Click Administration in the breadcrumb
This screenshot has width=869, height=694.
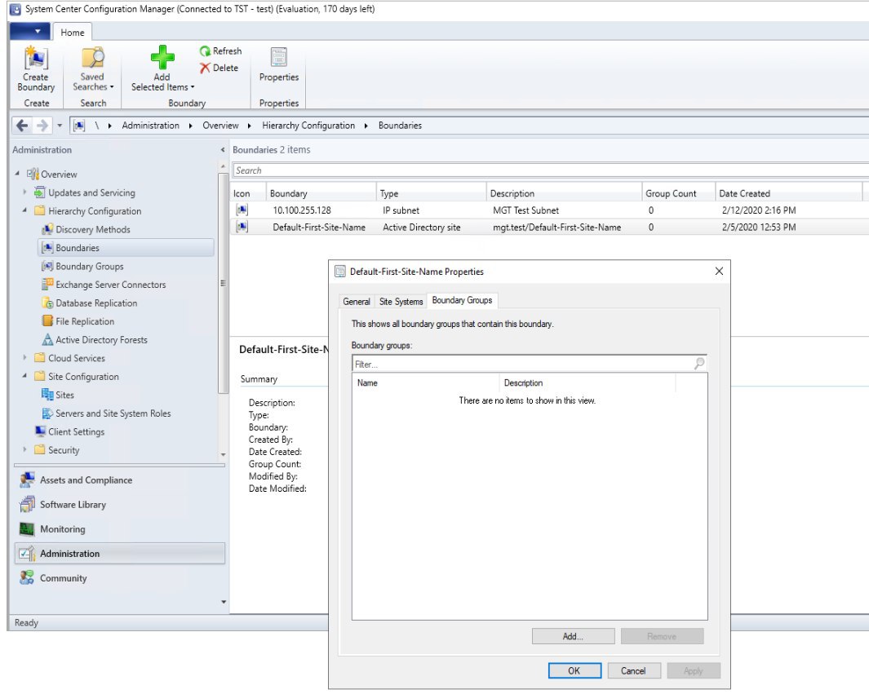pyautogui.click(x=151, y=125)
